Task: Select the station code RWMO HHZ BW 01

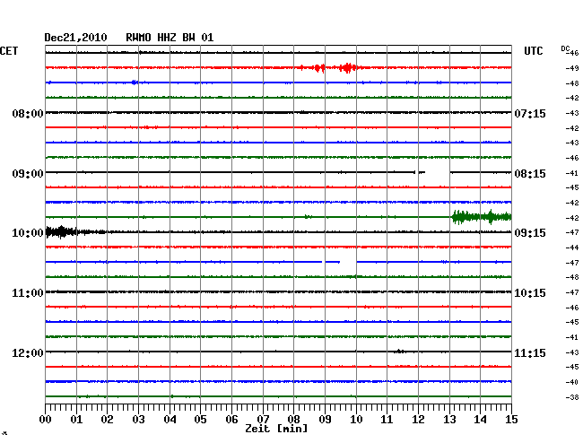Action: coord(170,38)
